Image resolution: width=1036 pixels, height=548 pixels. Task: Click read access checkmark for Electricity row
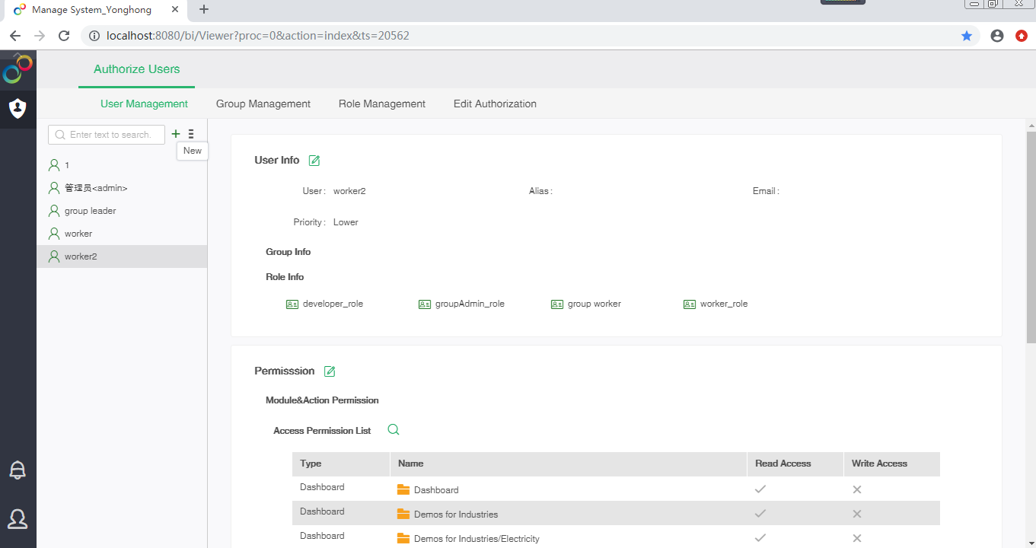click(x=760, y=538)
